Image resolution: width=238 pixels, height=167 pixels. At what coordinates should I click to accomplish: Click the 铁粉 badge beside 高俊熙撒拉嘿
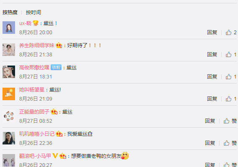pos(56,68)
